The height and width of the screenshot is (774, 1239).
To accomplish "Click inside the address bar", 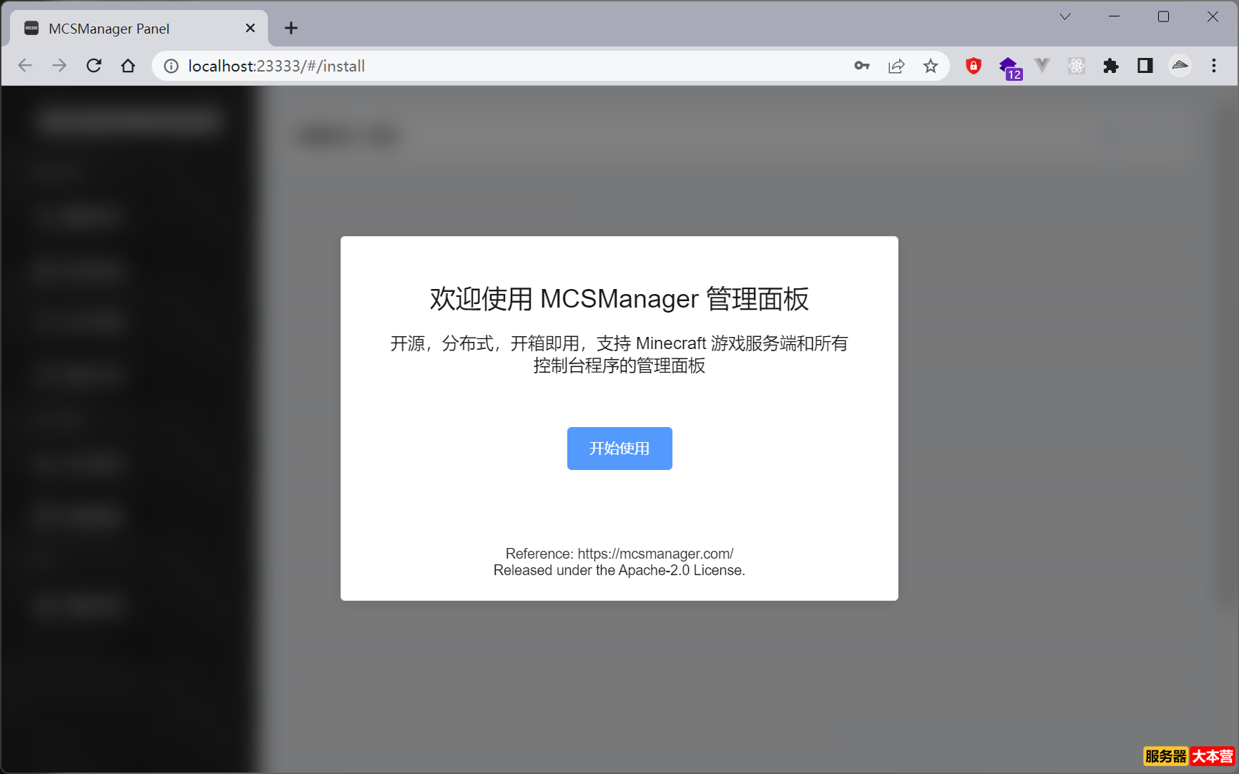I will pos(501,65).
